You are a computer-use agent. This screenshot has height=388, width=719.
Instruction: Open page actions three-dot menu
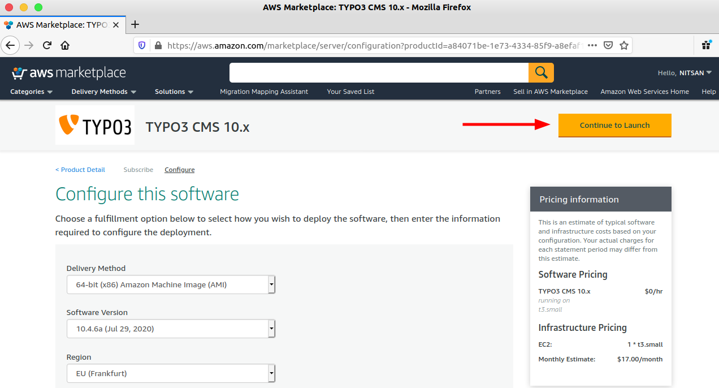tap(592, 45)
